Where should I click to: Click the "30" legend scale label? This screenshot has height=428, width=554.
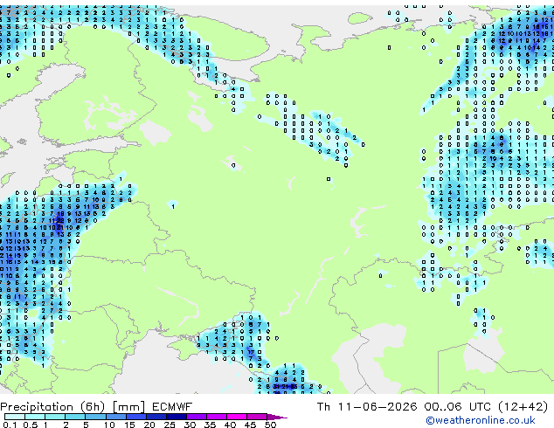click(x=190, y=425)
